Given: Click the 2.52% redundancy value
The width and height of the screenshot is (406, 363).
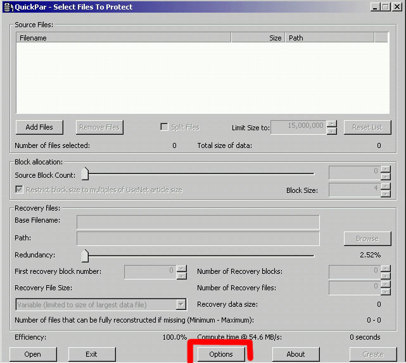Looking at the screenshot, I should click(x=370, y=255).
